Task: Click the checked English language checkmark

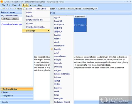Action: (52, 49)
